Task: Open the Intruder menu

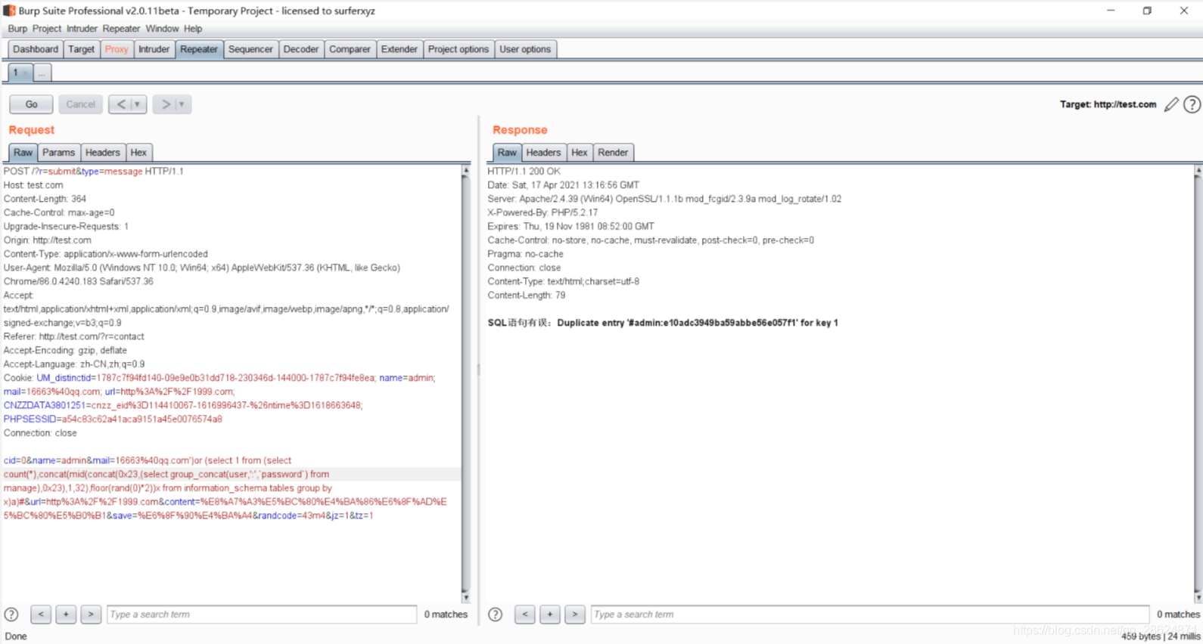Action: click(82, 29)
